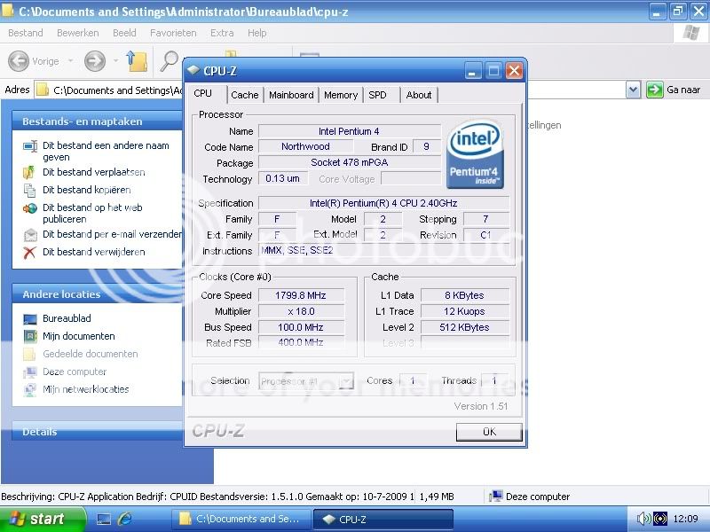Screen dimensions: 710x532
Task: Click the Mijn netwerklocaties icon
Action: click(30, 389)
